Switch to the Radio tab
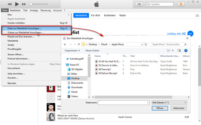The image size is (201, 125). click(x=123, y=15)
